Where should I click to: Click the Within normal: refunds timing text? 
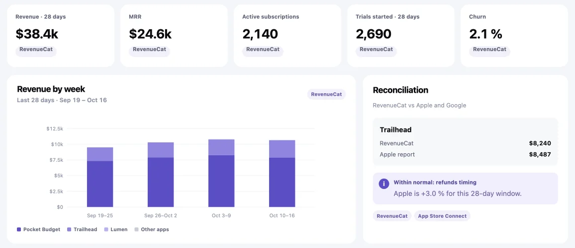(435, 182)
